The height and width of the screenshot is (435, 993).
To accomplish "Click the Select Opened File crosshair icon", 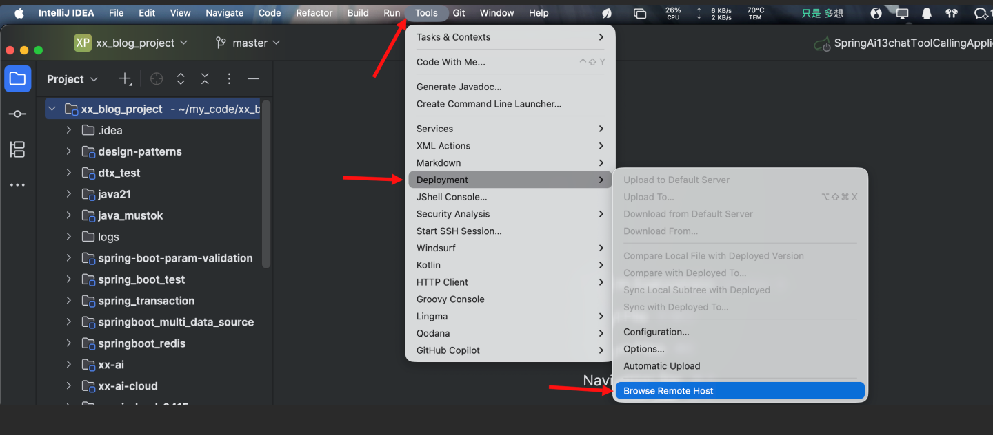I will (x=157, y=79).
